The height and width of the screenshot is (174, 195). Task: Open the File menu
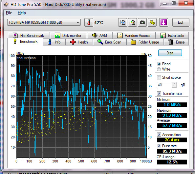point(9,13)
